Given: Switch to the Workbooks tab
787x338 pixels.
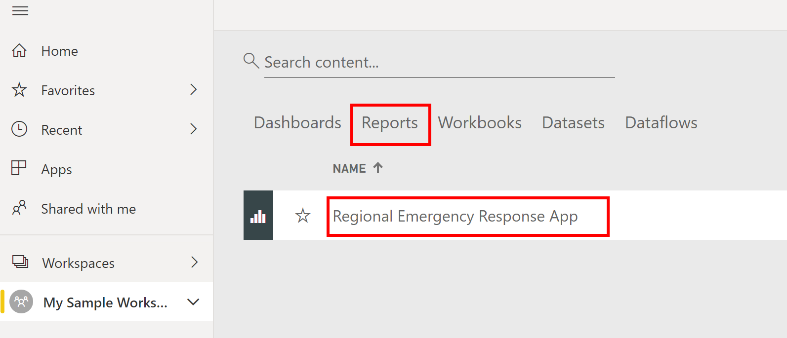Looking at the screenshot, I should point(480,122).
